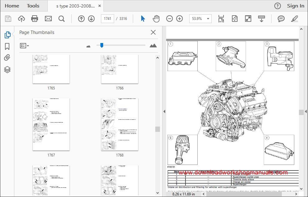Reduce thumbnail size small mountain icon
The width and height of the screenshot is (308, 197).
(x=89, y=46)
